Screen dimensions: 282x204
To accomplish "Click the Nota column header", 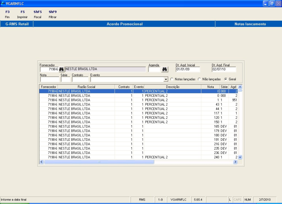I will pyautogui.click(x=211, y=87).
